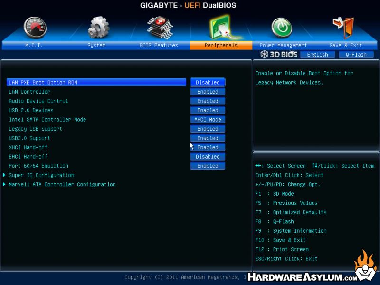This screenshot has width=380, height=285.
Task: Change the LAN PXE Boot Option ROM value
Action: pos(208,82)
